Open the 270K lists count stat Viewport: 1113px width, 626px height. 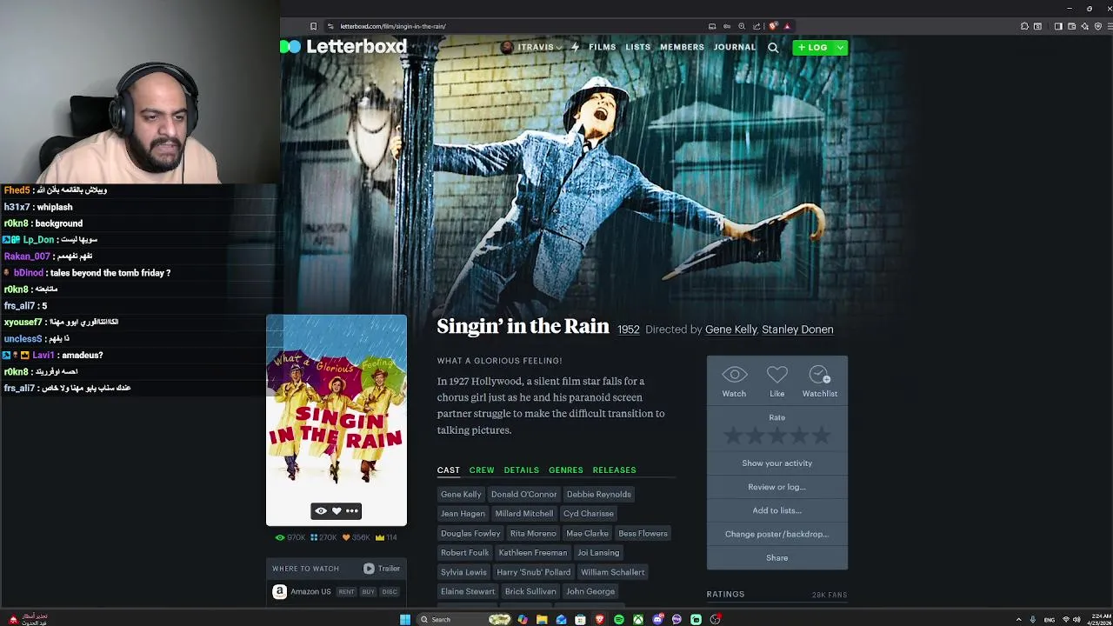pyautogui.click(x=323, y=537)
